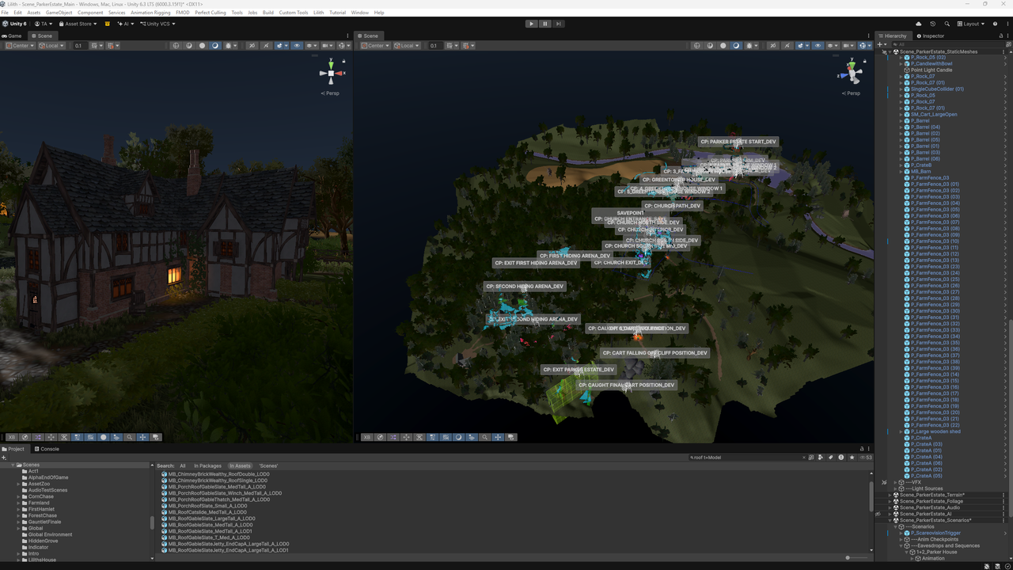Switch to the Game tab

(12, 36)
